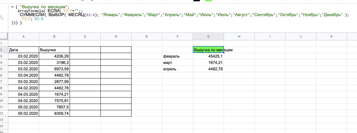Image resolution: width=357 pixels, height=133 pixels.
Task: Select row 5 header
Action: [4, 69]
